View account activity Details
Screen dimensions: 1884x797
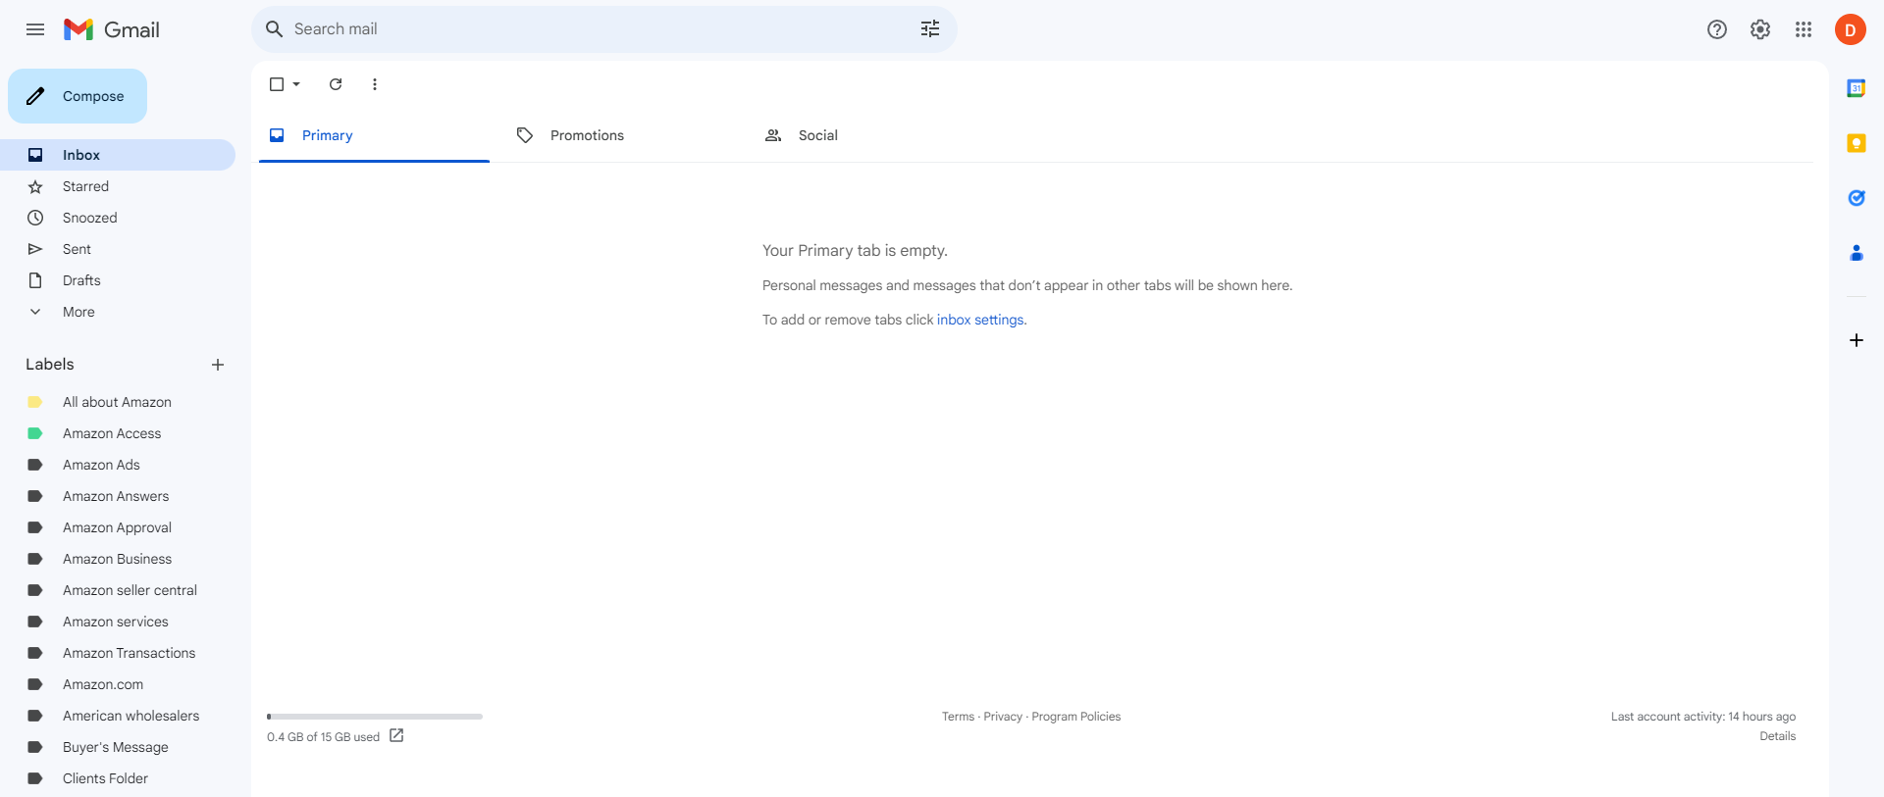(x=1777, y=736)
